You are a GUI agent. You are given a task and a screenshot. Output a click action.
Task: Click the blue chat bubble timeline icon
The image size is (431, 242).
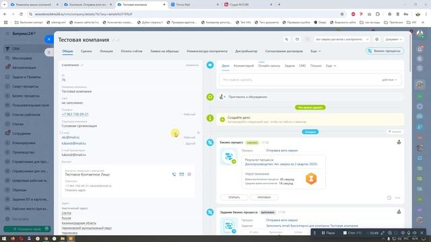coord(210,65)
